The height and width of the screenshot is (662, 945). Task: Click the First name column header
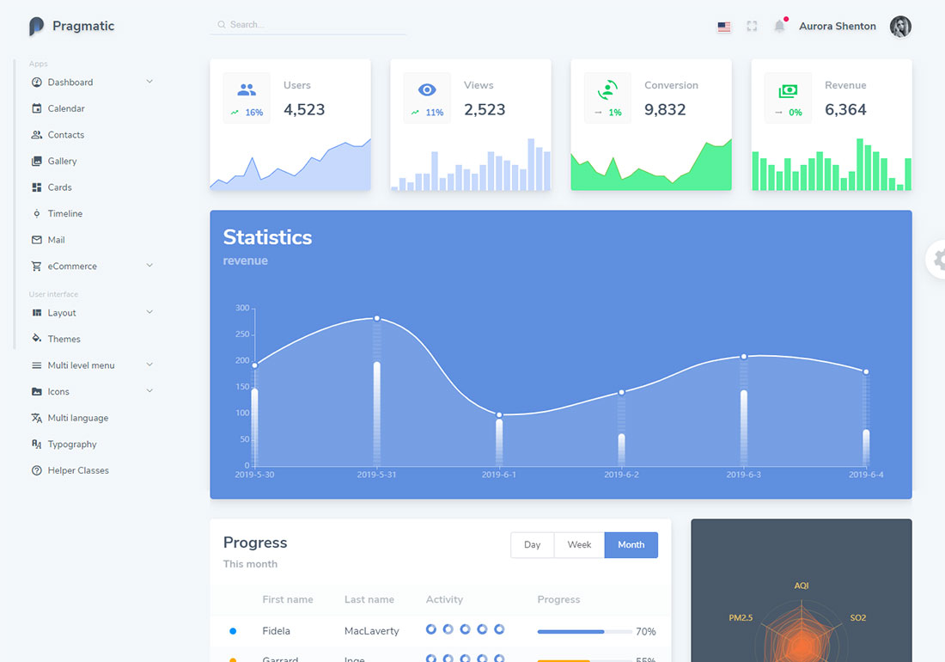click(x=288, y=599)
